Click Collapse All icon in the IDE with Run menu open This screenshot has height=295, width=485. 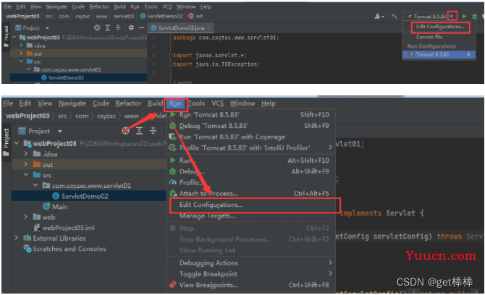pos(153,131)
